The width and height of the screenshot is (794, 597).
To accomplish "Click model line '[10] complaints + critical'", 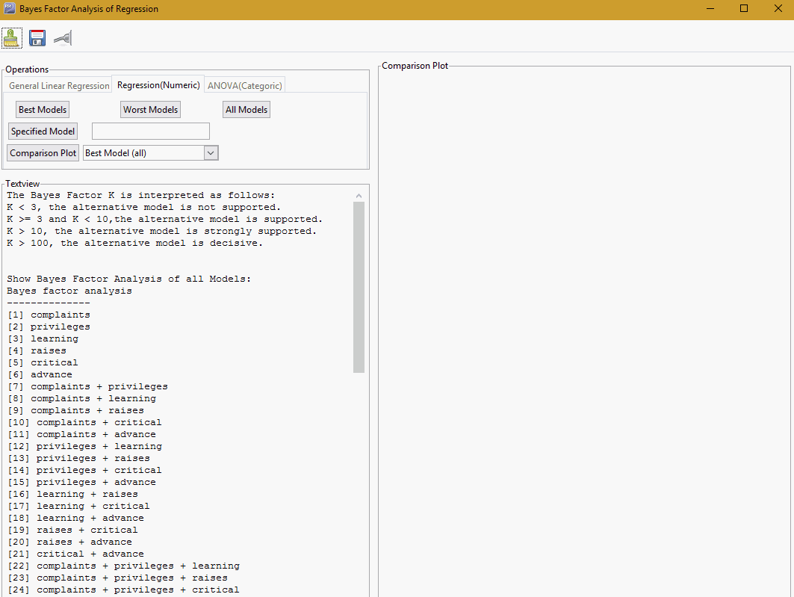I will [84, 423].
